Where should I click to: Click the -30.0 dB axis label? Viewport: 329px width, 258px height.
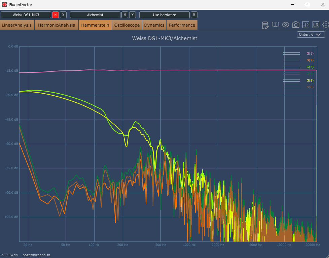pyautogui.click(x=11, y=95)
